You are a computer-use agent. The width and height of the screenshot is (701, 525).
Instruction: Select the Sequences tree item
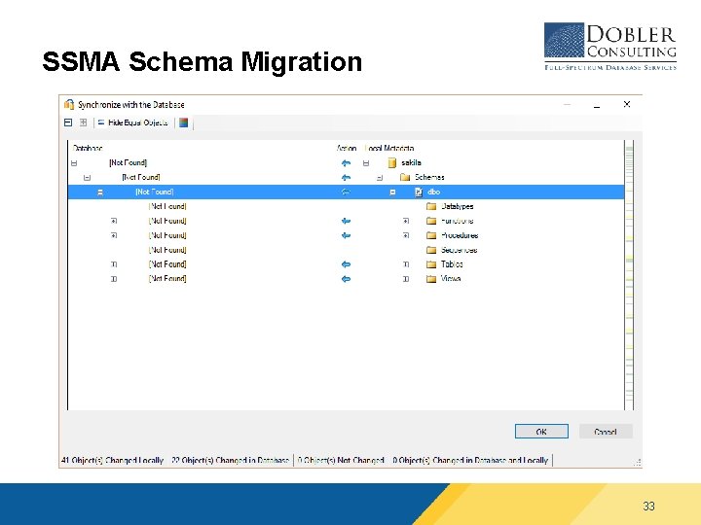[x=459, y=250]
